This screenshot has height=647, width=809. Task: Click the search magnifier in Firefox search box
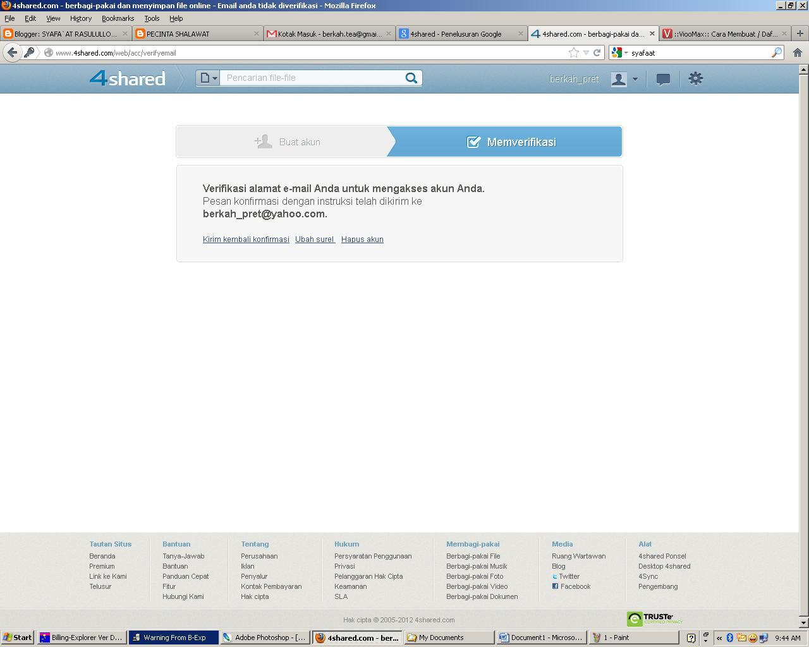pos(776,52)
